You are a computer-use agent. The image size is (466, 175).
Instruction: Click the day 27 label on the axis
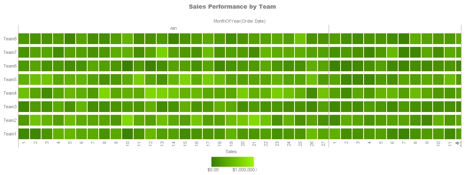(323, 143)
